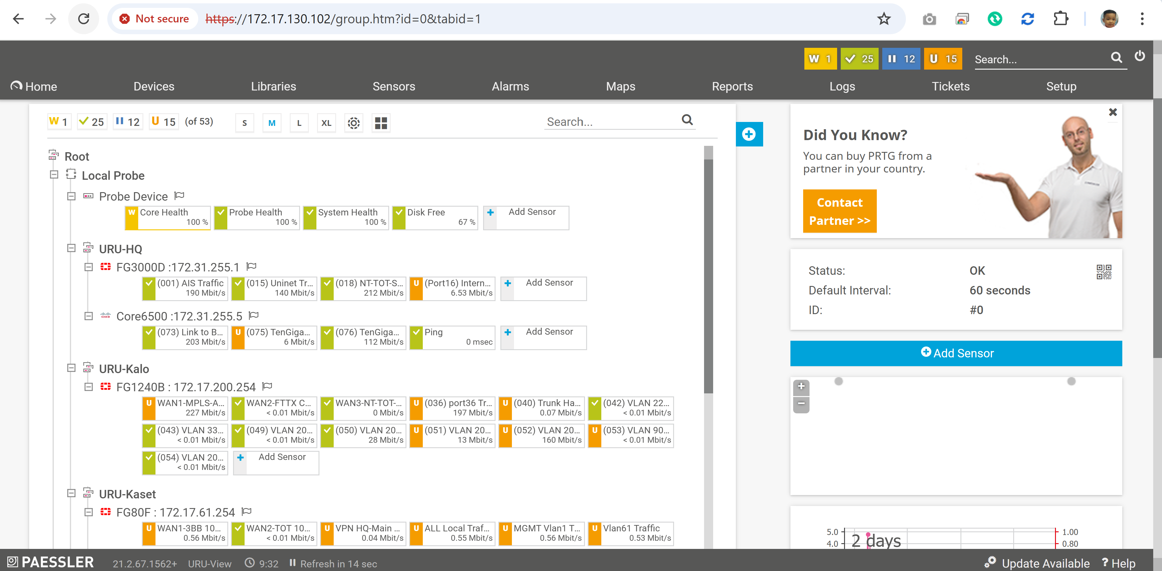
Task: Click the flag icon next to Core6500
Action: (x=253, y=316)
